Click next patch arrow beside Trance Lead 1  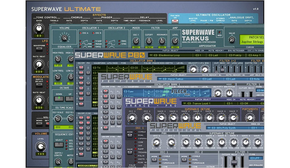190,103
